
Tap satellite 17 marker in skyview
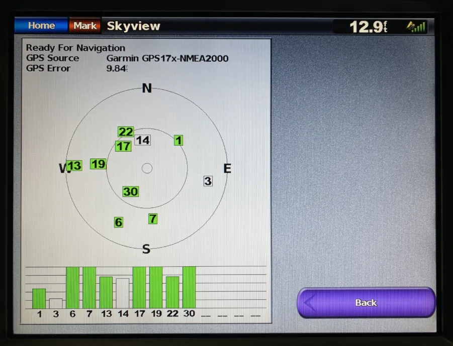tap(123, 147)
